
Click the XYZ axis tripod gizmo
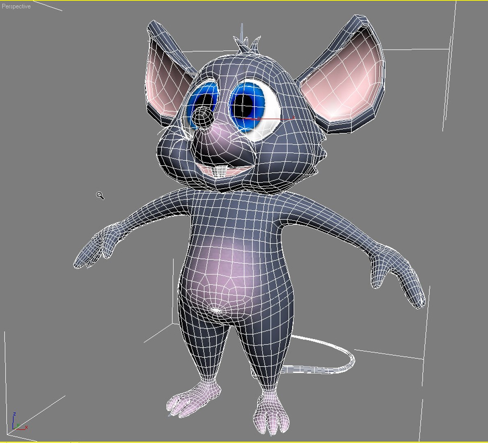click(x=20, y=422)
